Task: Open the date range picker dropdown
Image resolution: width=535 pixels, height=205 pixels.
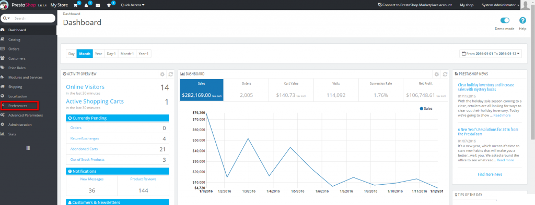Action: click(491, 54)
